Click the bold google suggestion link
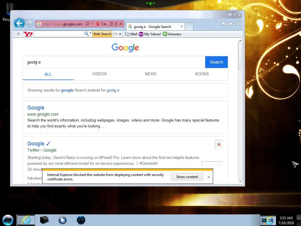The width and height of the screenshot is (301, 226). [x=67, y=90]
